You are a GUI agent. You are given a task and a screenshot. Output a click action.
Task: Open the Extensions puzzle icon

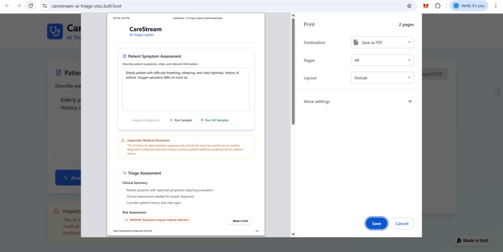[437, 6]
